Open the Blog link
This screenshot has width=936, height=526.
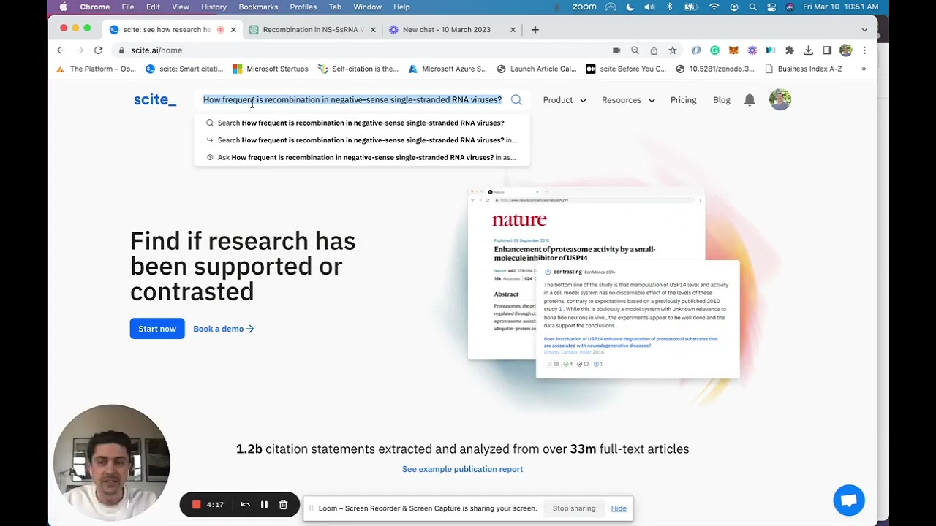pos(721,100)
